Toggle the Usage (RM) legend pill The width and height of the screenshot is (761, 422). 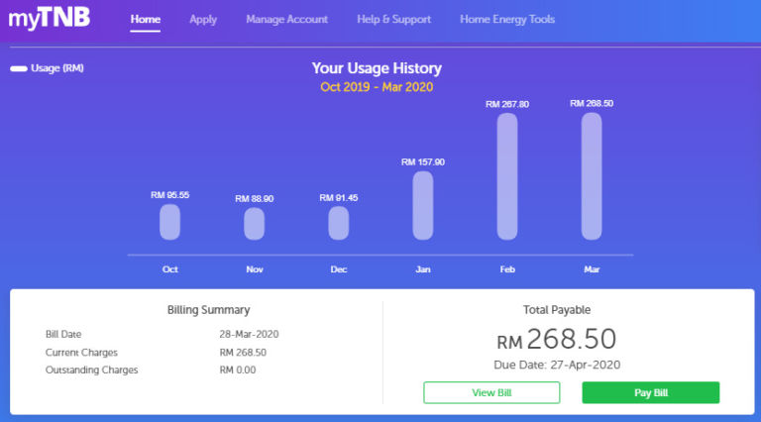click(19, 69)
